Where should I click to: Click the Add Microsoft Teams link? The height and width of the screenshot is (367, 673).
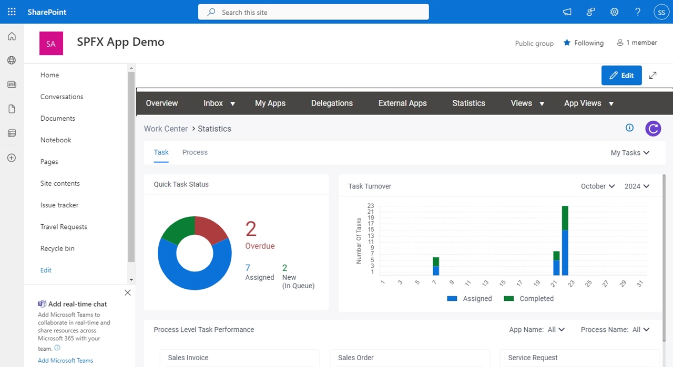point(65,361)
